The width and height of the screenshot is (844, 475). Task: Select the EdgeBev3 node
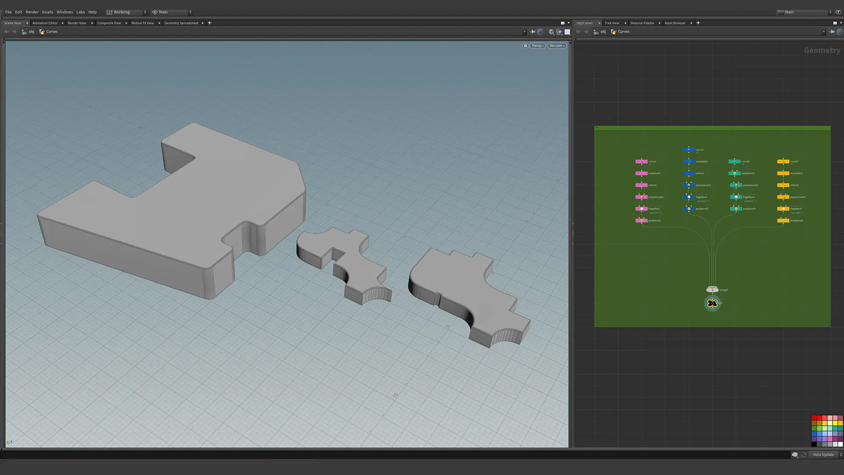pos(736,197)
